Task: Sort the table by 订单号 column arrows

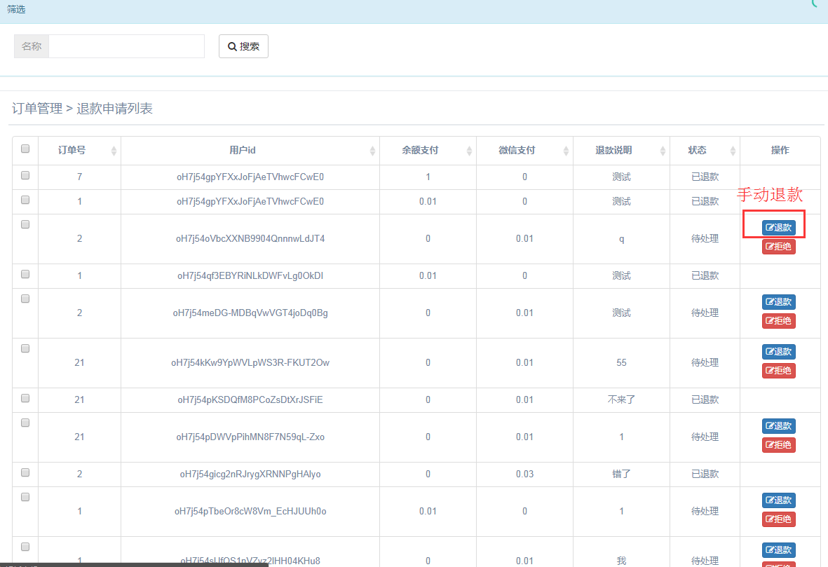Action: (x=114, y=151)
